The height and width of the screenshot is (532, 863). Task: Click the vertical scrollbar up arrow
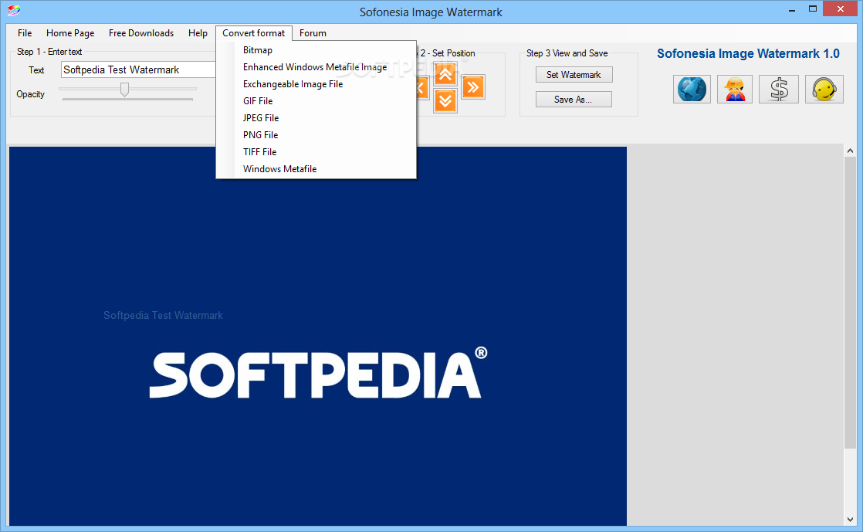pyautogui.click(x=851, y=151)
